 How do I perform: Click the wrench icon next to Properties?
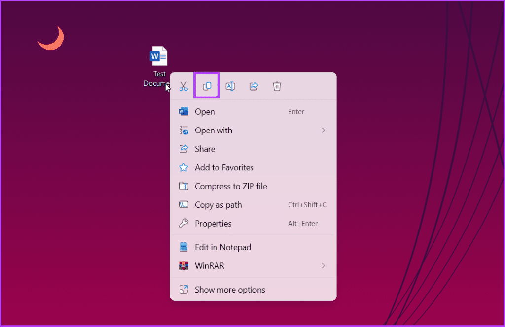[x=184, y=224]
